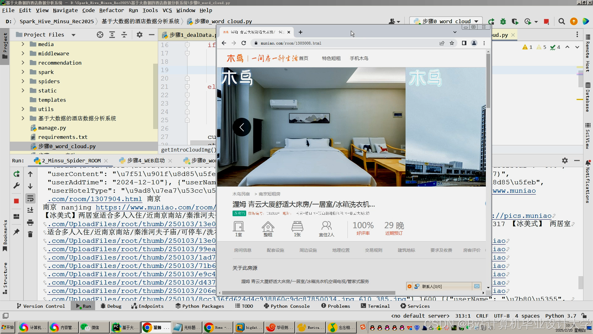Click the Chrome address bar URL

pyautogui.click(x=291, y=43)
